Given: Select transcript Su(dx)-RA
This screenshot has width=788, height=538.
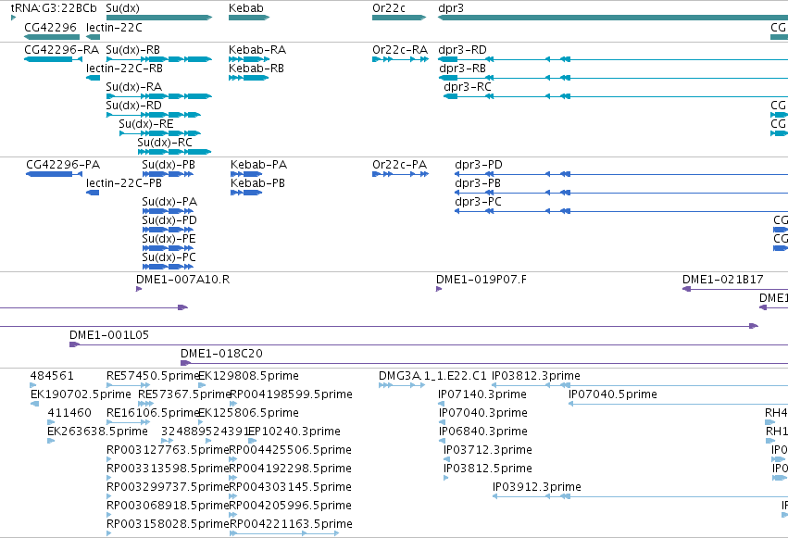Looking at the screenshot, I should point(159,96).
